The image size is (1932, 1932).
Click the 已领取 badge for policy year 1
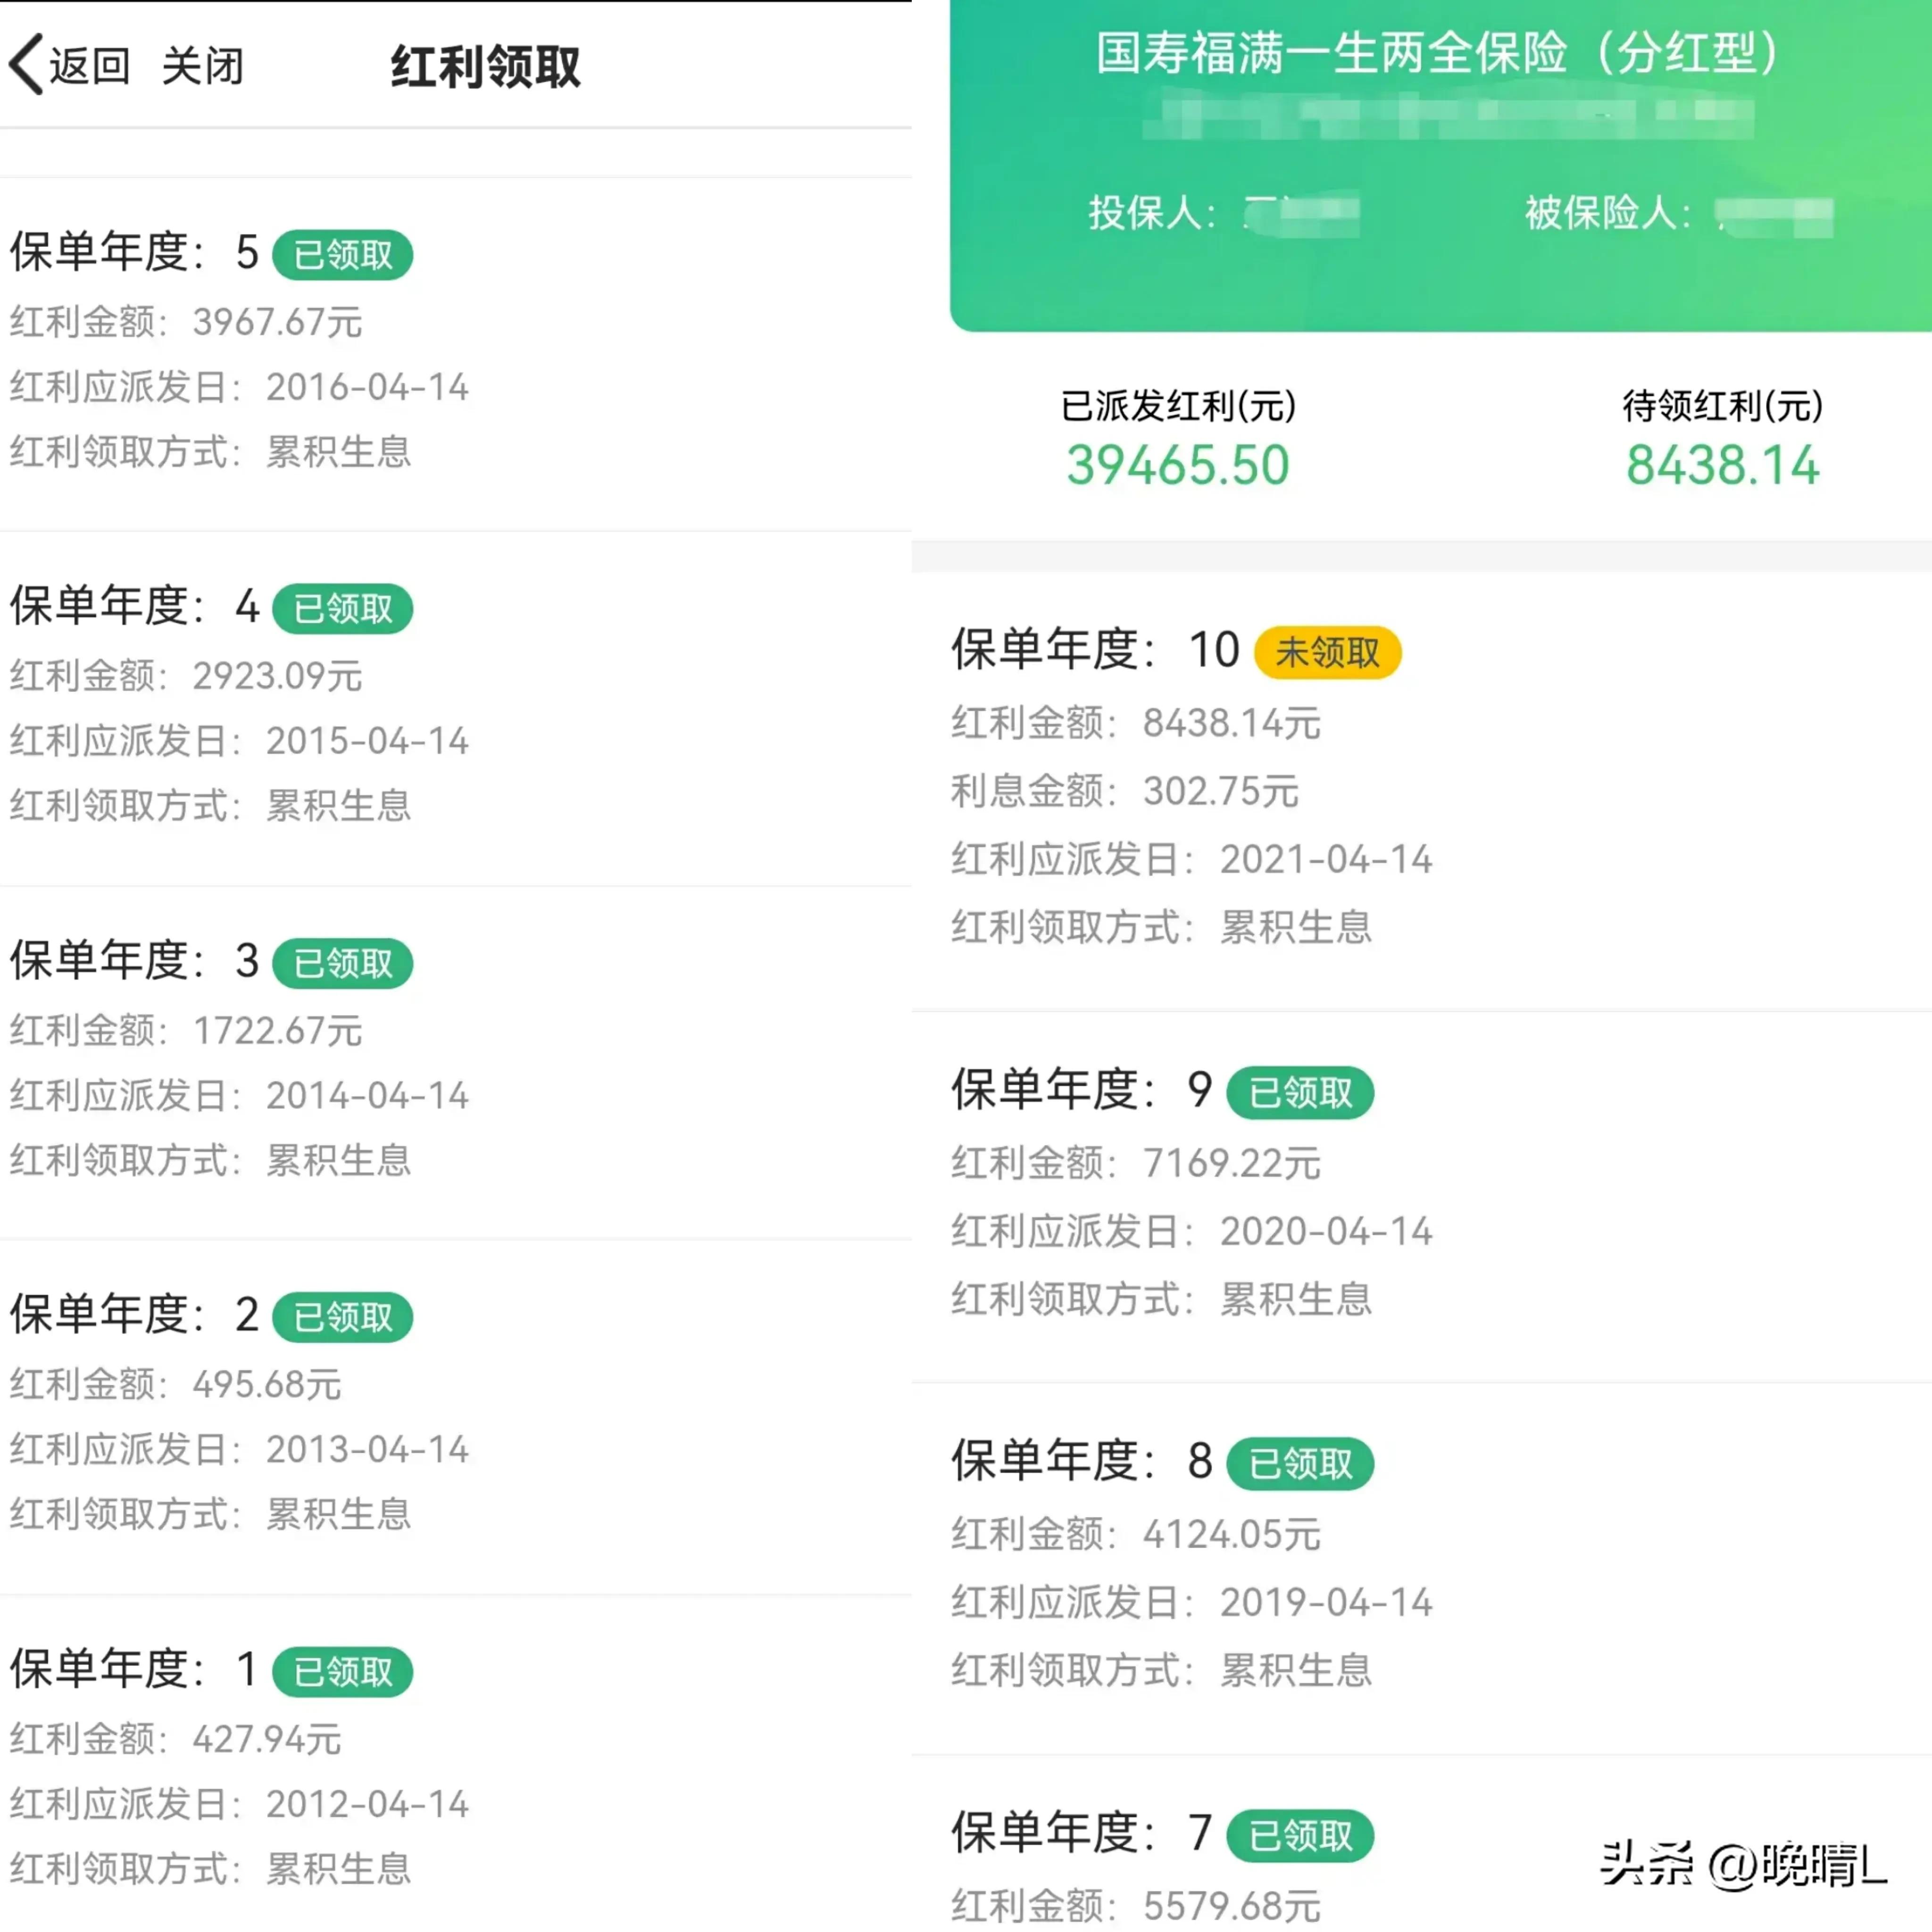coord(343,1672)
